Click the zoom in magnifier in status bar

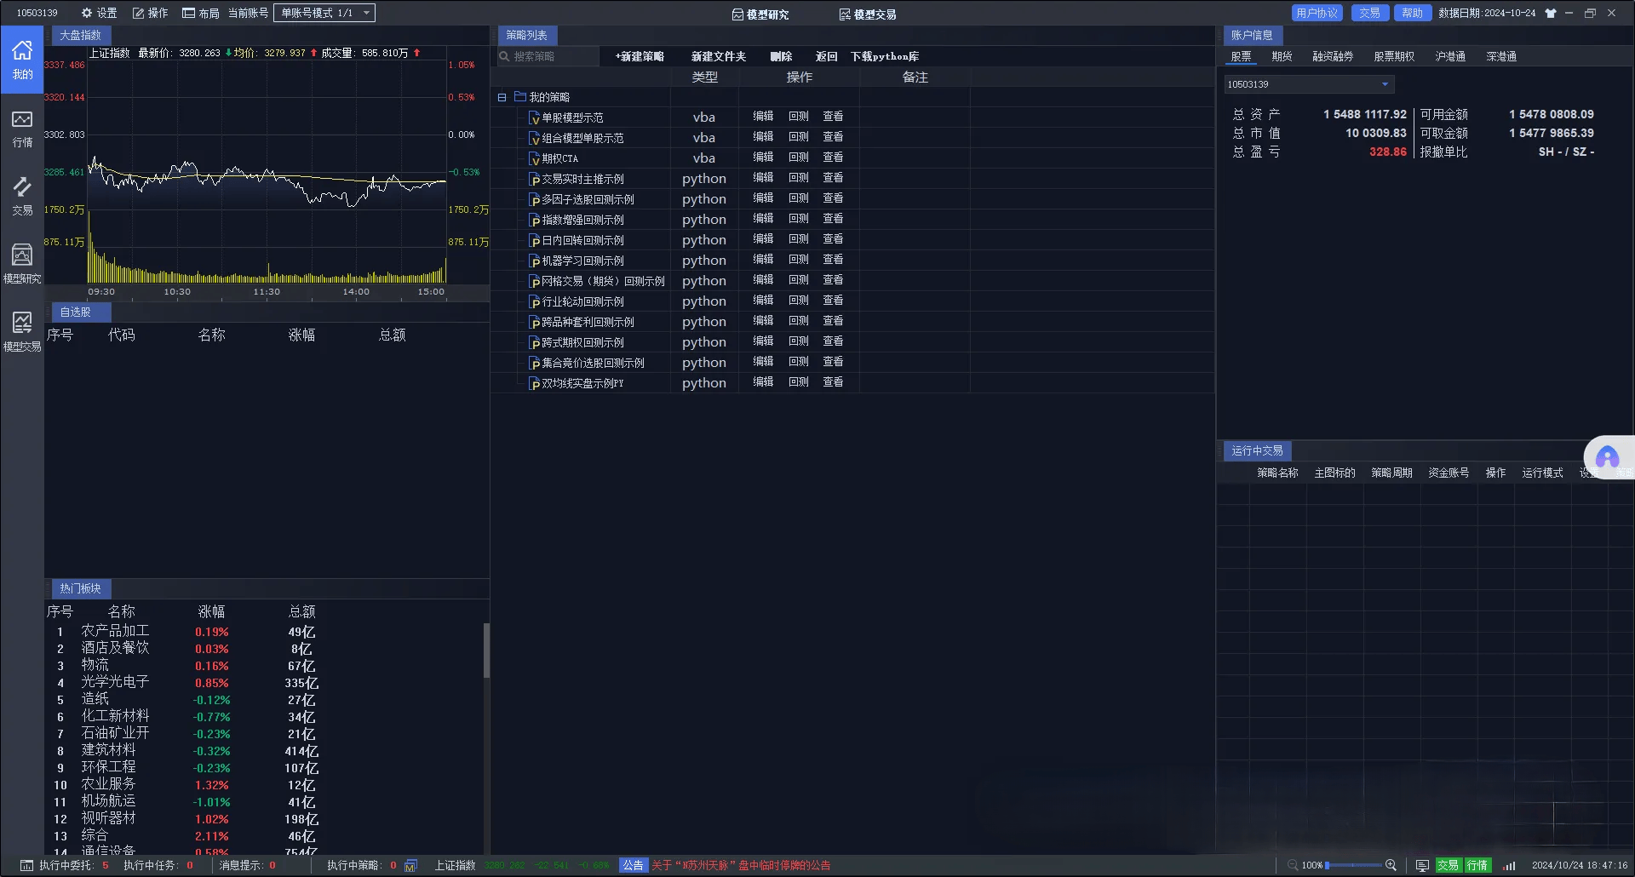1391,865
